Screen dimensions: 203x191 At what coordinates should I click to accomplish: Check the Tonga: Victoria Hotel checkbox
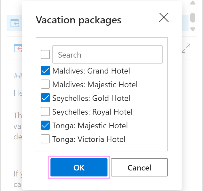pos(45,139)
